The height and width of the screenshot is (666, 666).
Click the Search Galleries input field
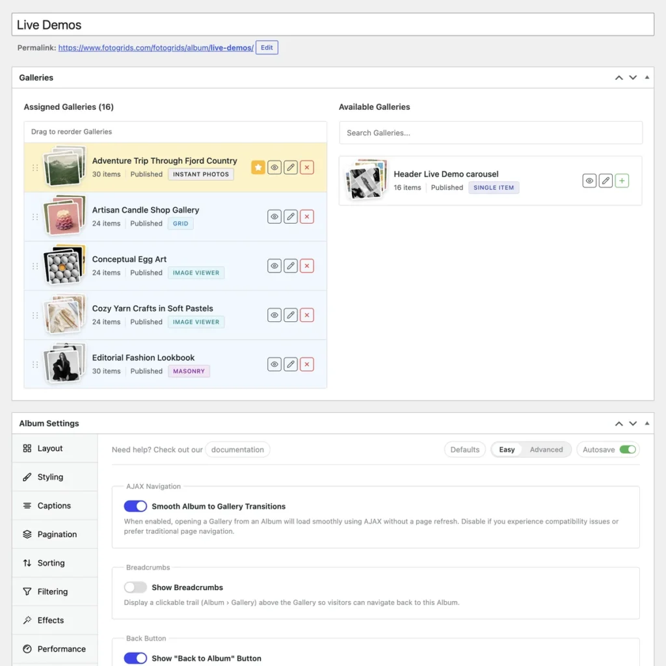coord(490,133)
